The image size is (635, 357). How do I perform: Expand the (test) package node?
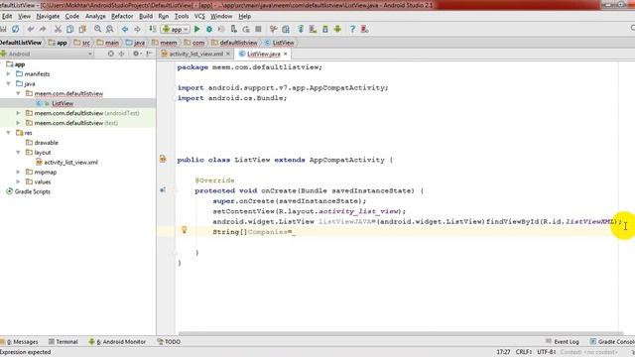(18, 123)
